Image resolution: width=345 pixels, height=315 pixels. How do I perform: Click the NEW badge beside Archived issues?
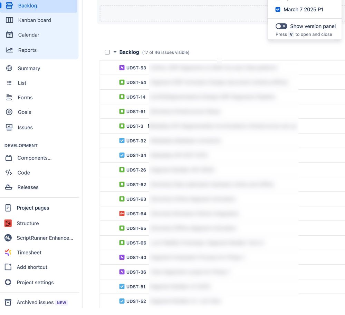(x=61, y=303)
